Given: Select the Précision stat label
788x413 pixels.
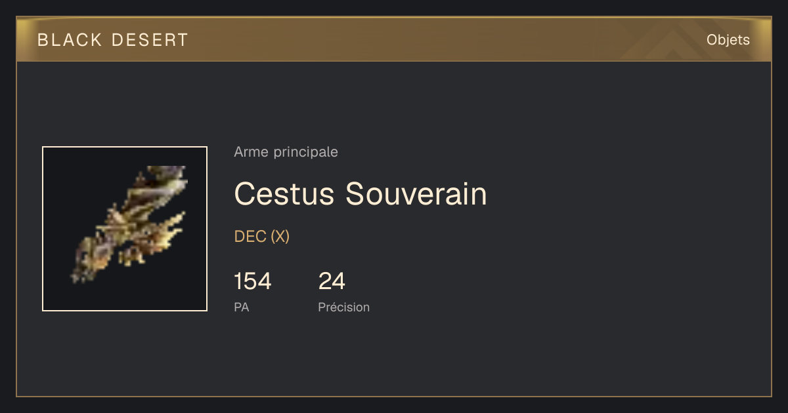Looking at the screenshot, I should (344, 307).
